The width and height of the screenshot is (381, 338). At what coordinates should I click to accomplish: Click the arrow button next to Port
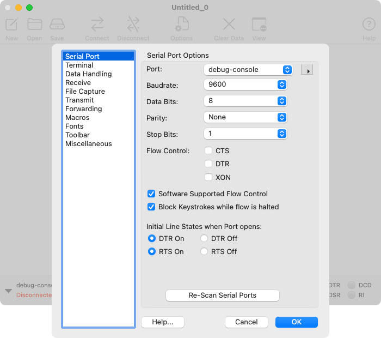pos(307,70)
